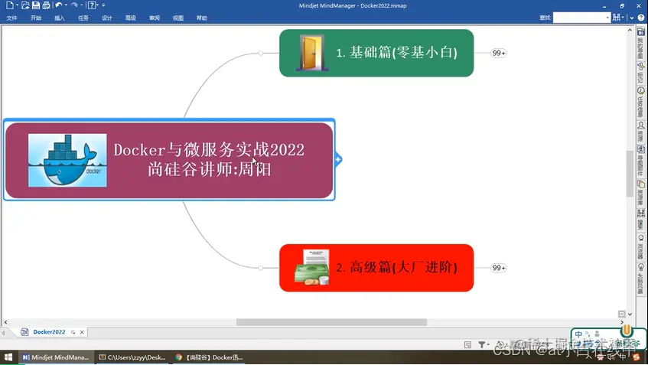Select the central Docker与微服务实战2022 topic
Viewport: 648px width, 365px height.
pos(169,160)
